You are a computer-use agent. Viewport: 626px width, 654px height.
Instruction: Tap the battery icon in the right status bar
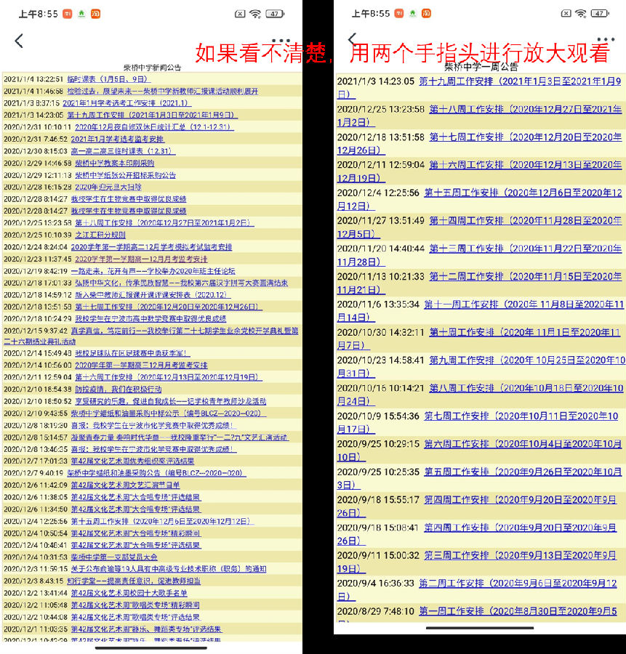click(599, 14)
